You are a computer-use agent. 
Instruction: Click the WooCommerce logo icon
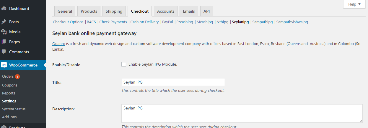click(4, 65)
